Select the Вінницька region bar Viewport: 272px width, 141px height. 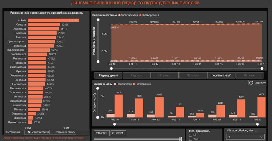(34, 110)
